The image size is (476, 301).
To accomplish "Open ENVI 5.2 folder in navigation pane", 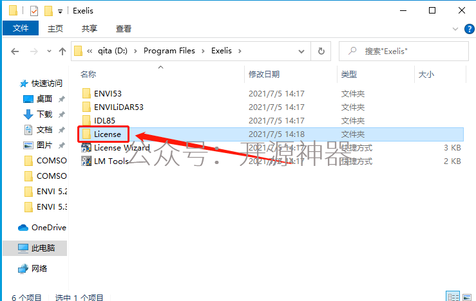I will (52, 192).
